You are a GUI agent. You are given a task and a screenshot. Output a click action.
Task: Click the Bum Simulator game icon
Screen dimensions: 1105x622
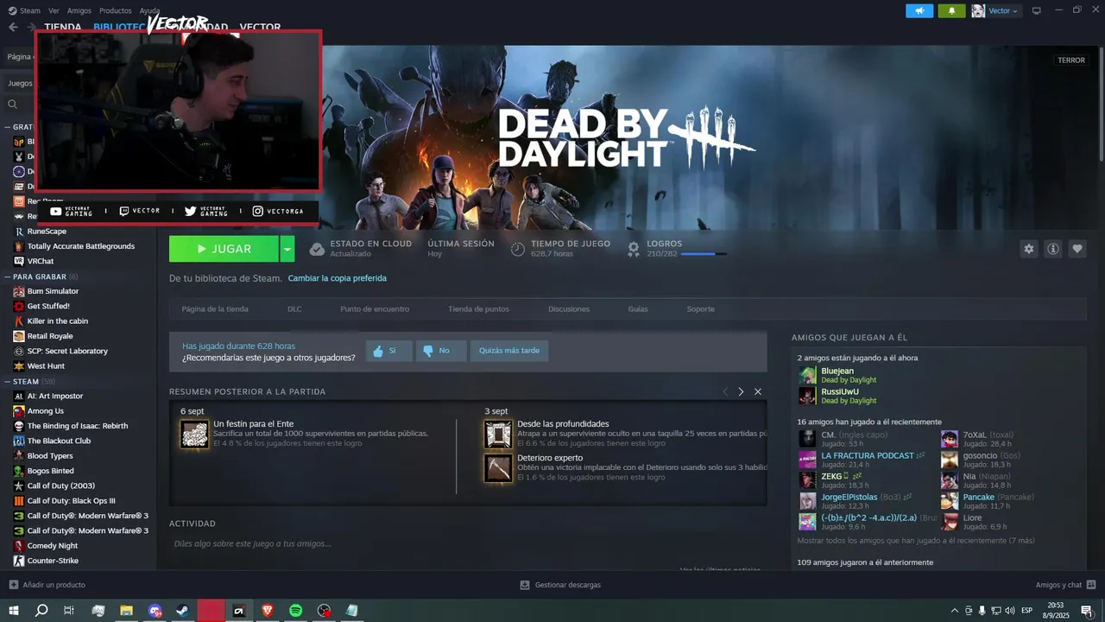tap(19, 291)
